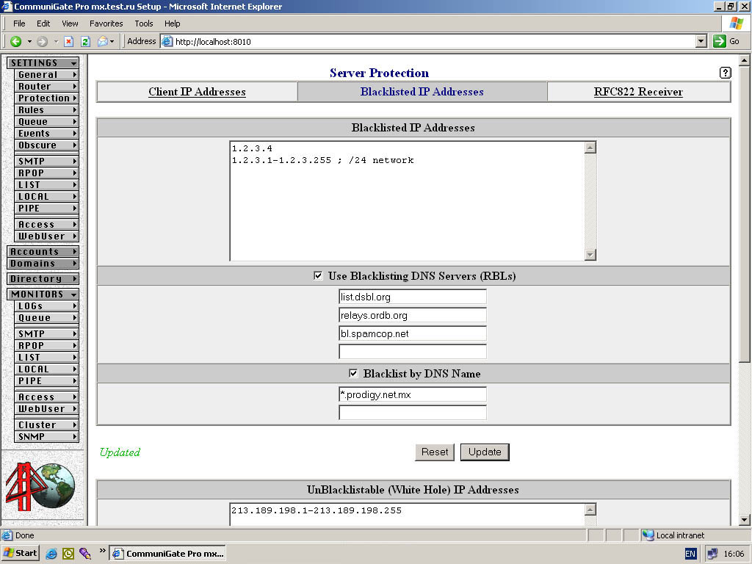
Task: Open the View menu
Action: coord(70,23)
